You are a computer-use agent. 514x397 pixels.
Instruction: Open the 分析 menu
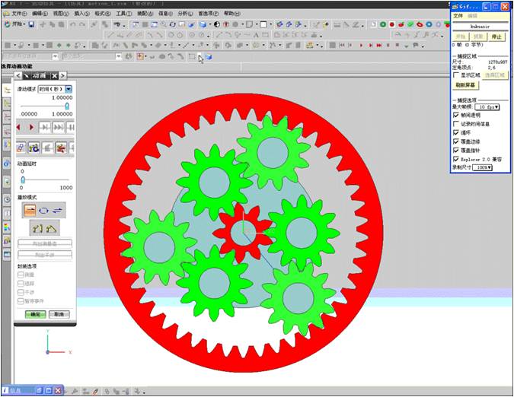tap(185, 14)
